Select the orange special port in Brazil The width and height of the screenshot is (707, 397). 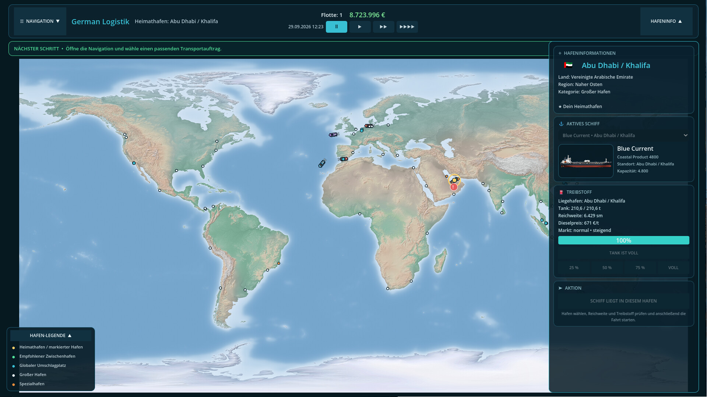pos(279,263)
